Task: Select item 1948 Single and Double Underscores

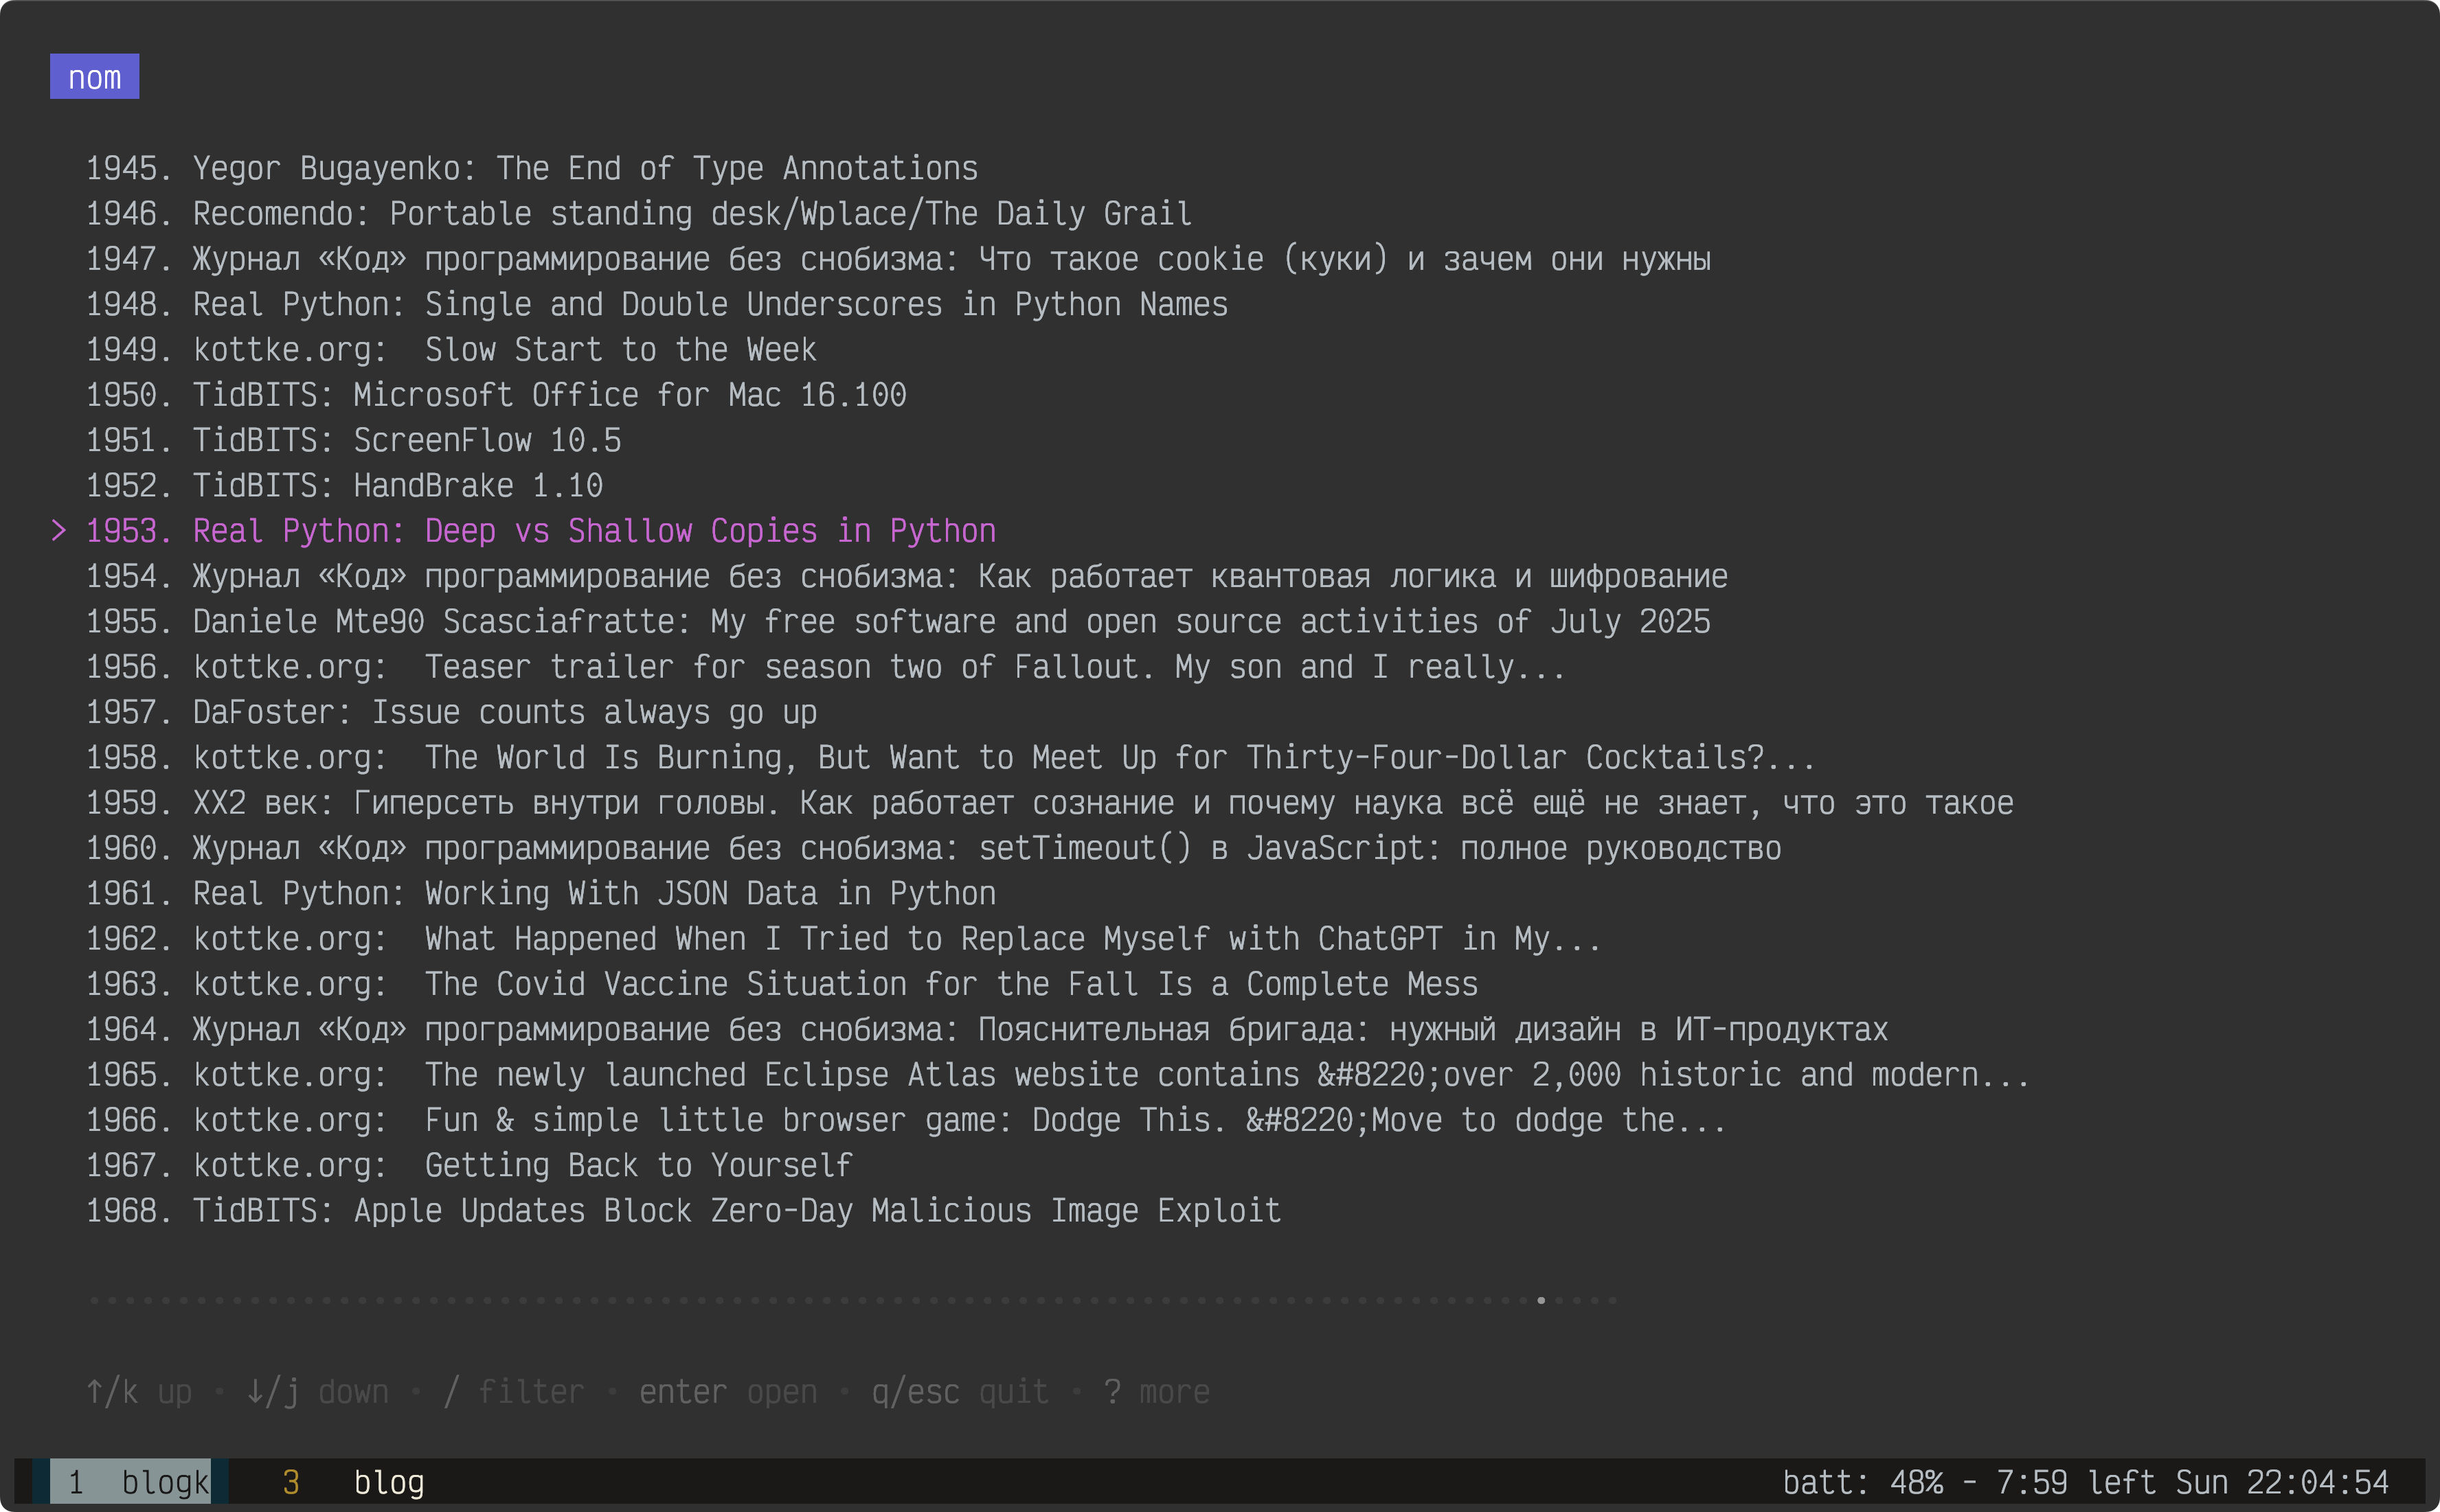Action: [656, 304]
